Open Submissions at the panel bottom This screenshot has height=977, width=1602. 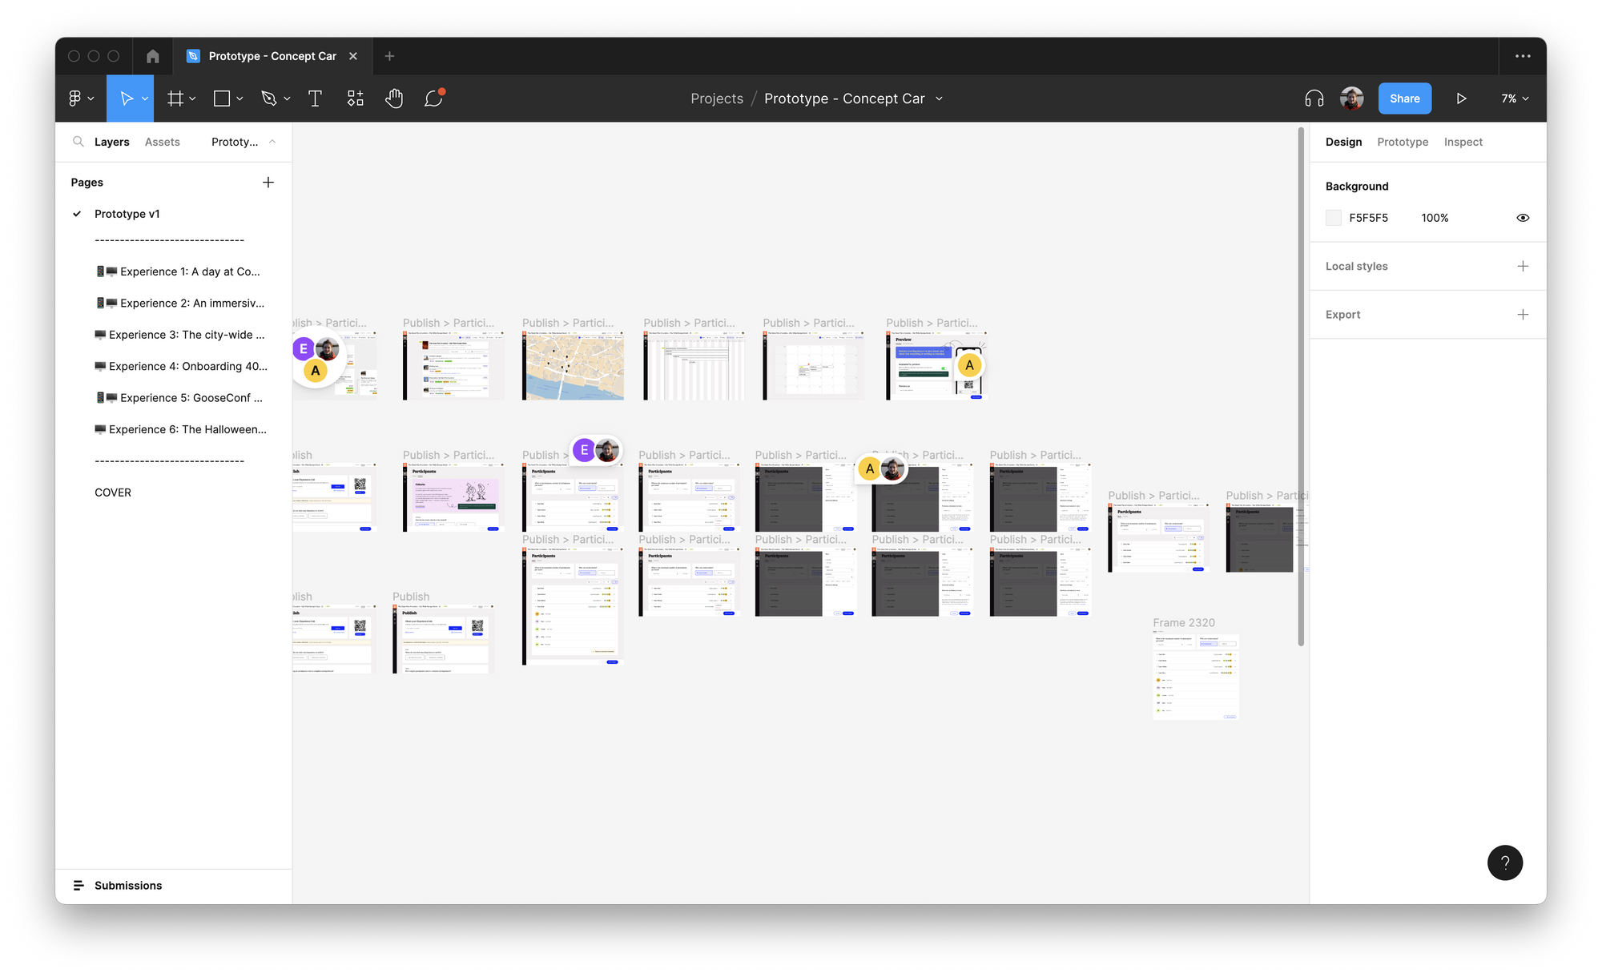pos(127,885)
